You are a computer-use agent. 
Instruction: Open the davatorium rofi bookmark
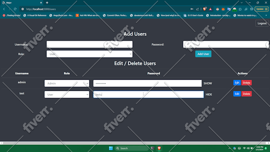click(x=142, y=15)
